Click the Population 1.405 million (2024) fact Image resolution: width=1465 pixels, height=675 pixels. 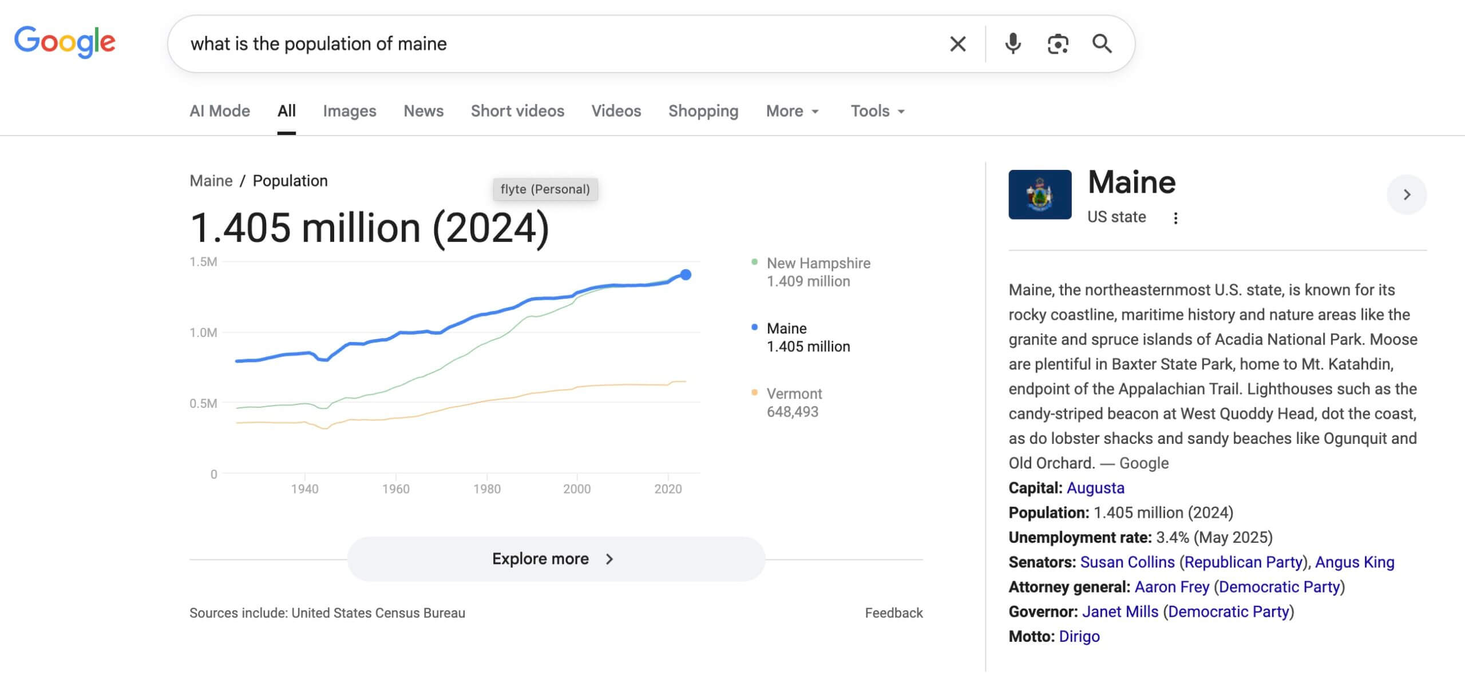coord(1121,513)
